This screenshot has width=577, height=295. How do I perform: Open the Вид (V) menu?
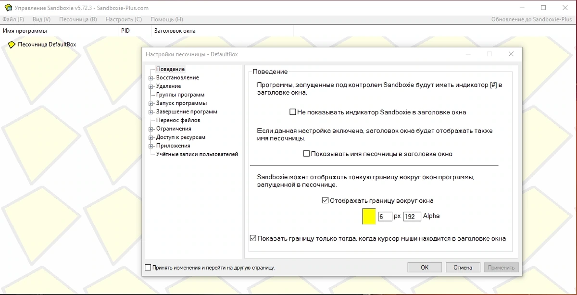pyautogui.click(x=41, y=20)
